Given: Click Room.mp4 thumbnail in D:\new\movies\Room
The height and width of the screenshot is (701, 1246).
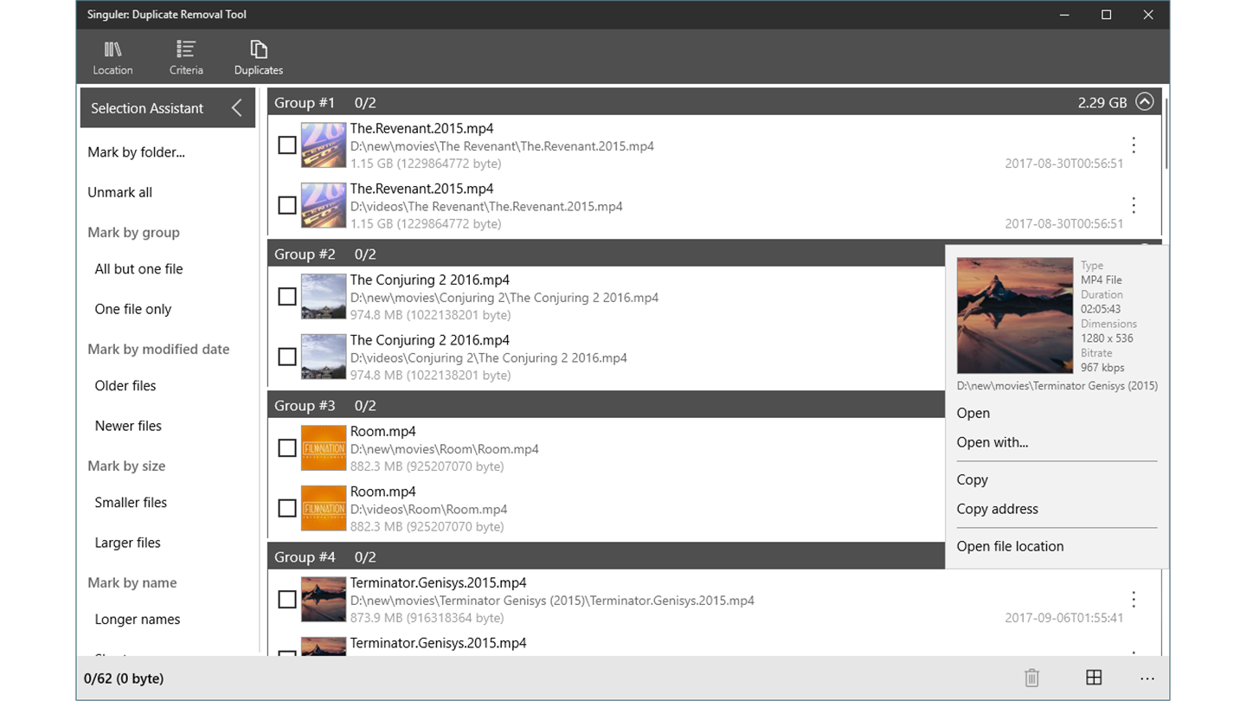Looking at the screenshot, I should click(x=324, y=448).
